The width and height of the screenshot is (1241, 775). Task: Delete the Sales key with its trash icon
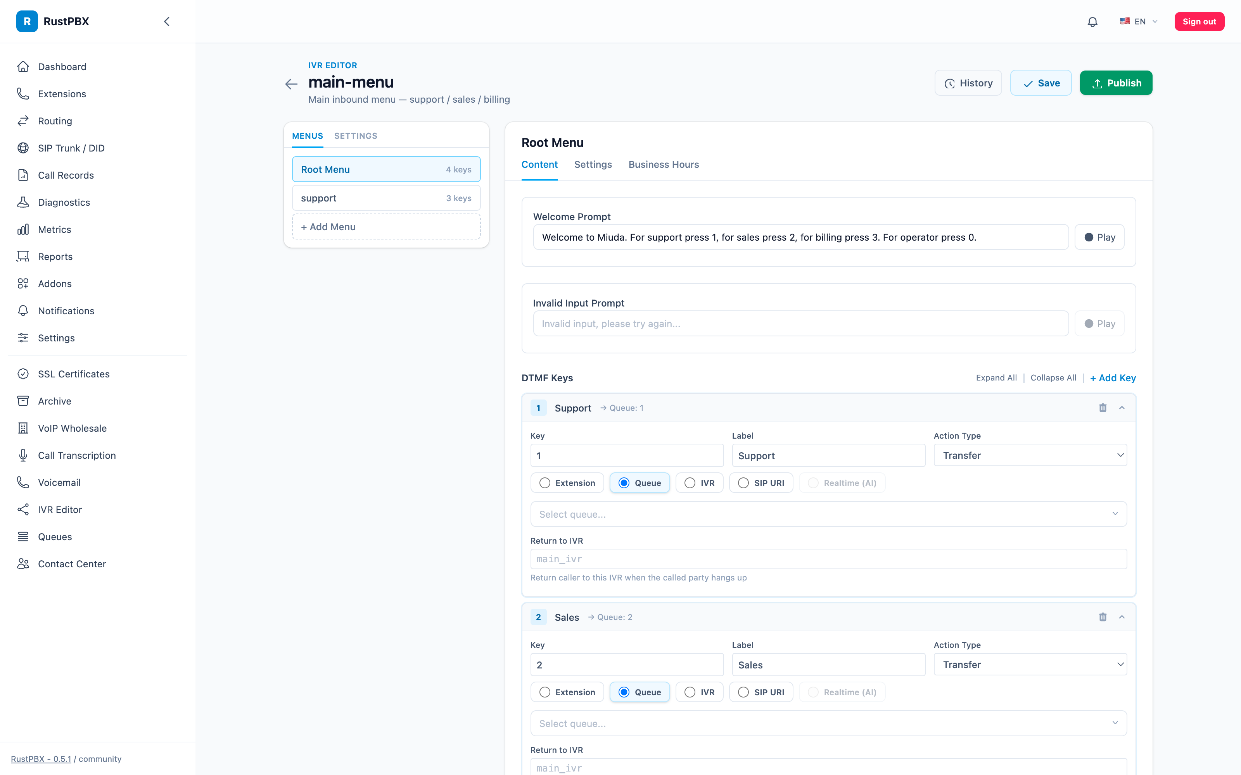[1103, 617]
